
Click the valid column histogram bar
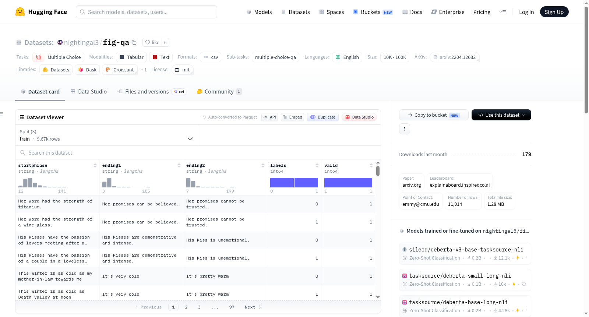[x=348, y=183]
